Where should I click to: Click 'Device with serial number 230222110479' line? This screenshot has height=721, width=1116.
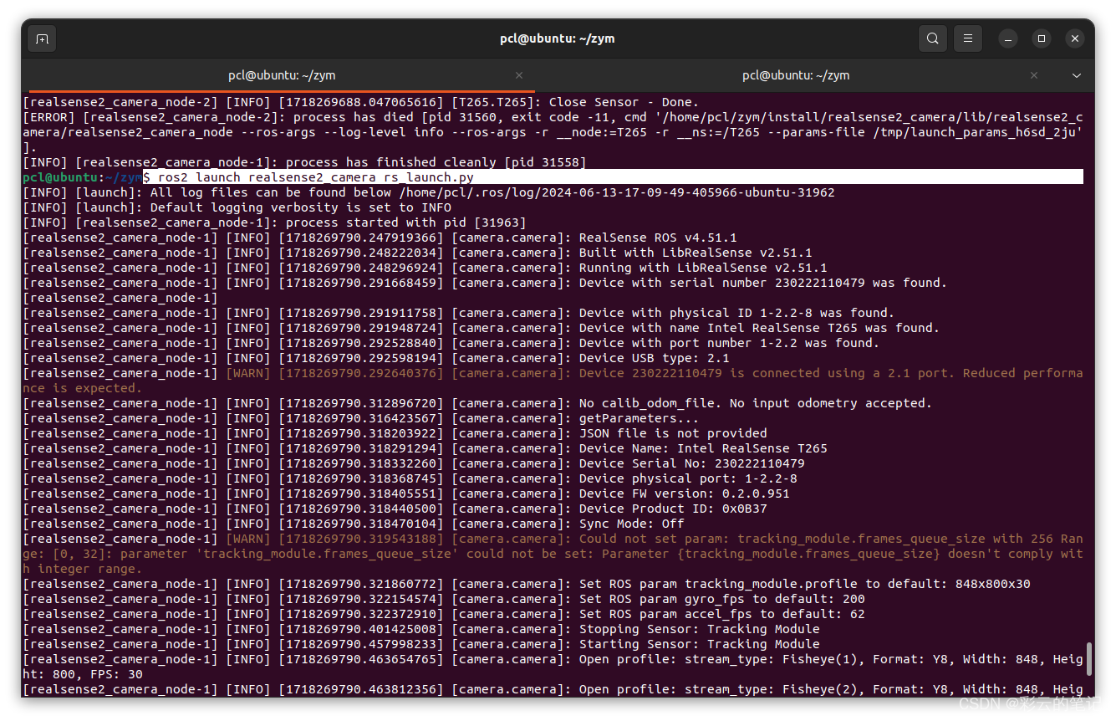pyautogui.click(x=485, y=283)
